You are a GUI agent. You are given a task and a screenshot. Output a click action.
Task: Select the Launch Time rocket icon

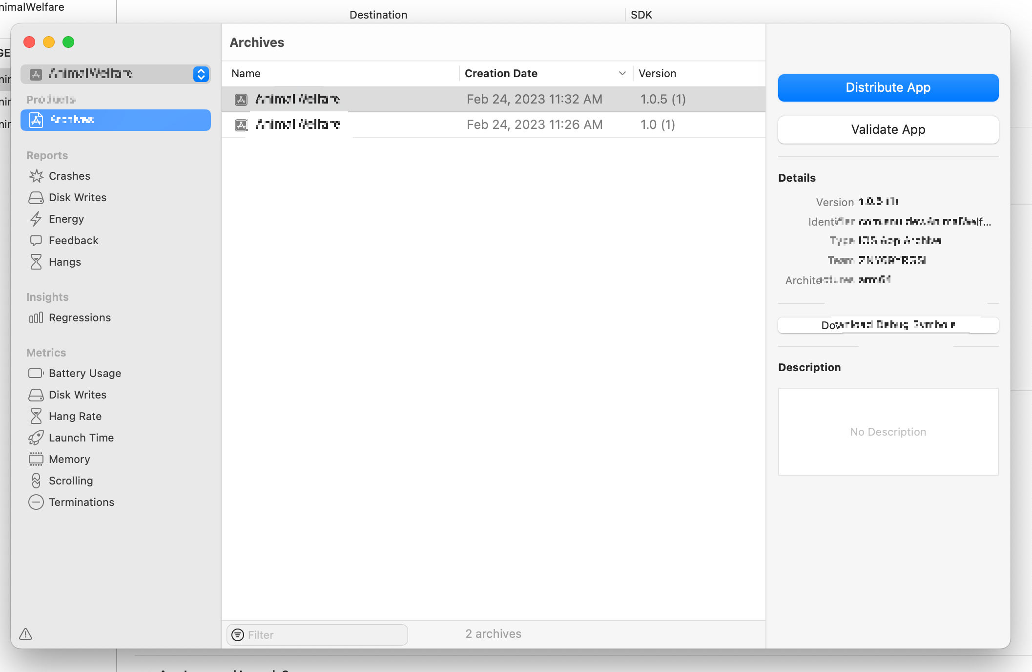[x=36, y=438]
